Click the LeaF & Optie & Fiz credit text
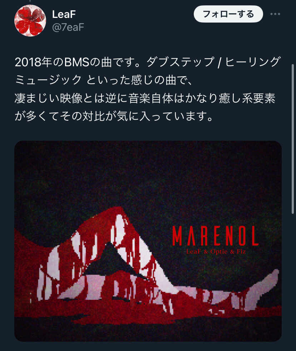The width and height of the screenshot is (296, 351). pyautogui.click(x=216, y=251)
